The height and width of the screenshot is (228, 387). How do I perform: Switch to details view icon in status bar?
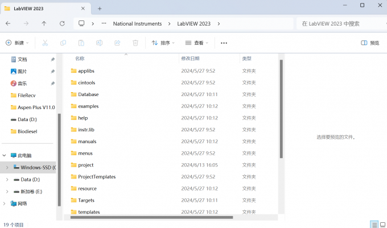(374, 225)
